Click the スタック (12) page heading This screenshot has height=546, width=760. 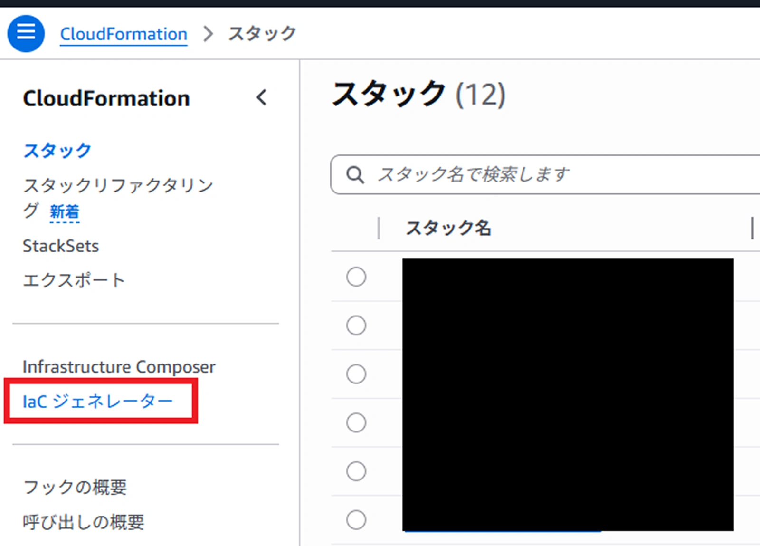(418, 94)
